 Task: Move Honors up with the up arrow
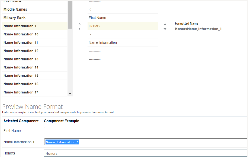[165, 24]
